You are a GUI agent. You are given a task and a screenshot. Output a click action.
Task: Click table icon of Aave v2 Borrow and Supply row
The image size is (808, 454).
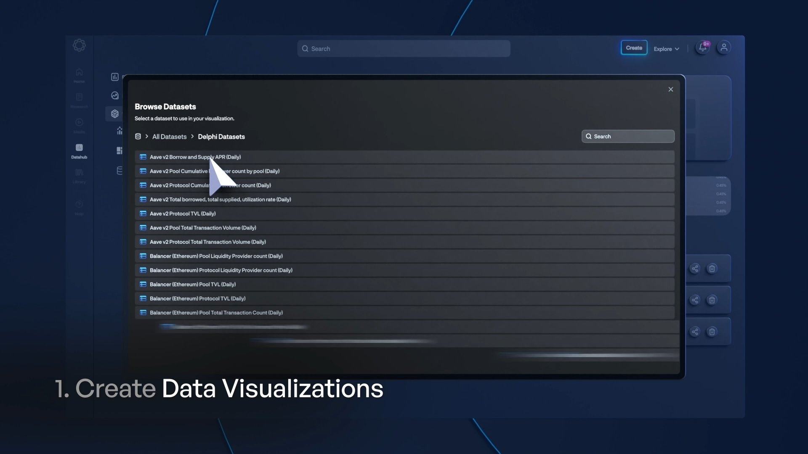point(143,157)
